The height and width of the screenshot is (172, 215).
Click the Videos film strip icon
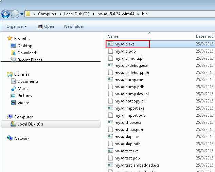13,102
